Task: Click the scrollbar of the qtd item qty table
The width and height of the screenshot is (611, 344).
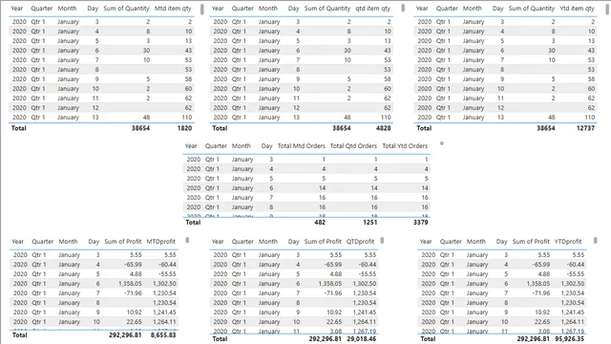Action: (403, 8)
